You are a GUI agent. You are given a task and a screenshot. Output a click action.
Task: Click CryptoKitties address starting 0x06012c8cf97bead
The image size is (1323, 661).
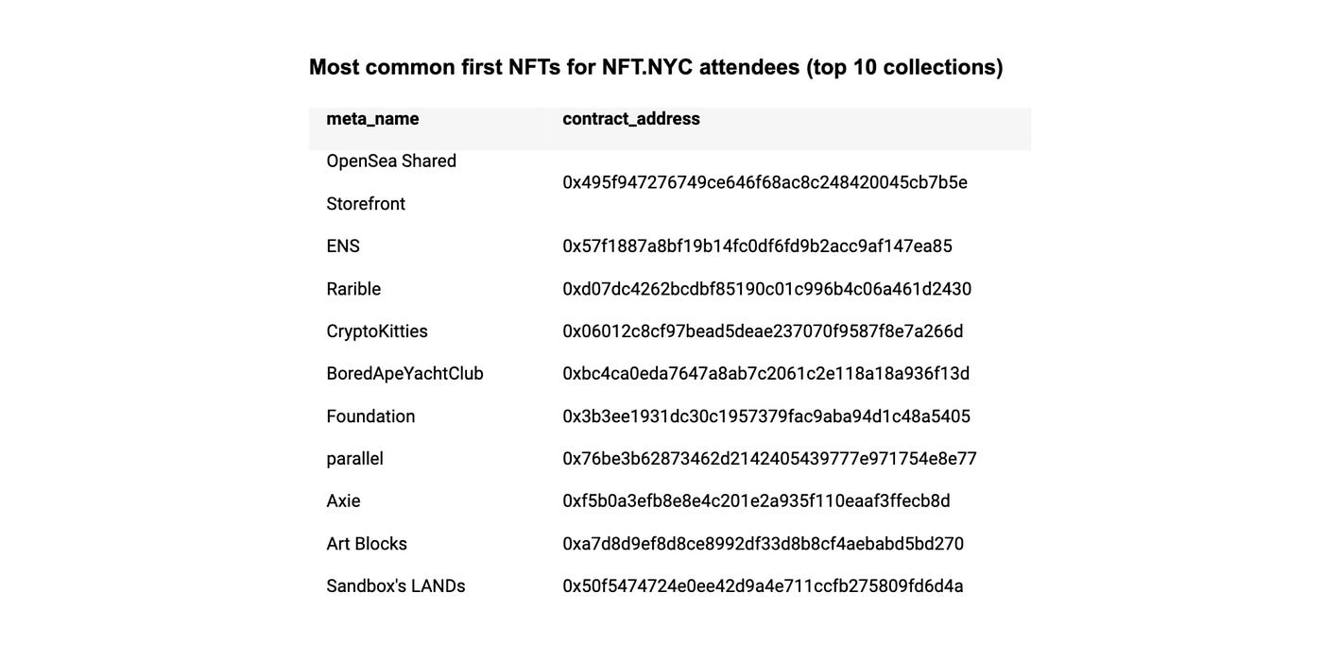point(763,331)
